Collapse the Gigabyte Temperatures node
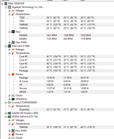114x139 pixels. coord(10,14)
